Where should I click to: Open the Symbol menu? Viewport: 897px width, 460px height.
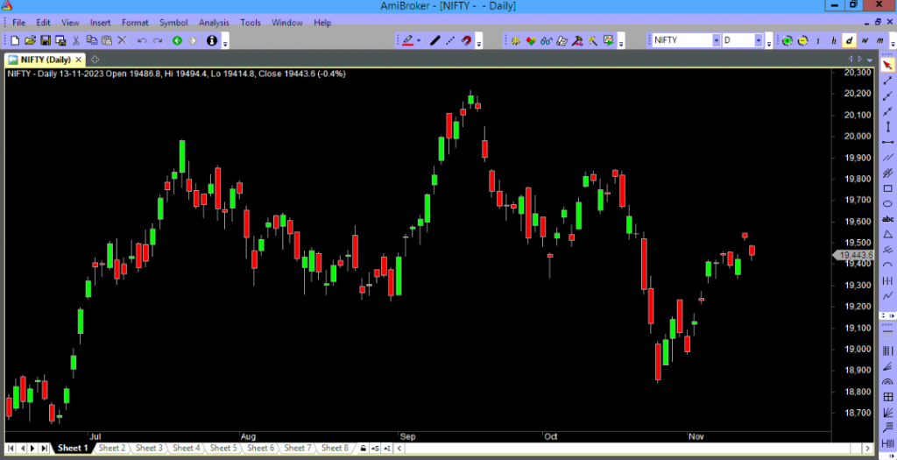point(173,23)
